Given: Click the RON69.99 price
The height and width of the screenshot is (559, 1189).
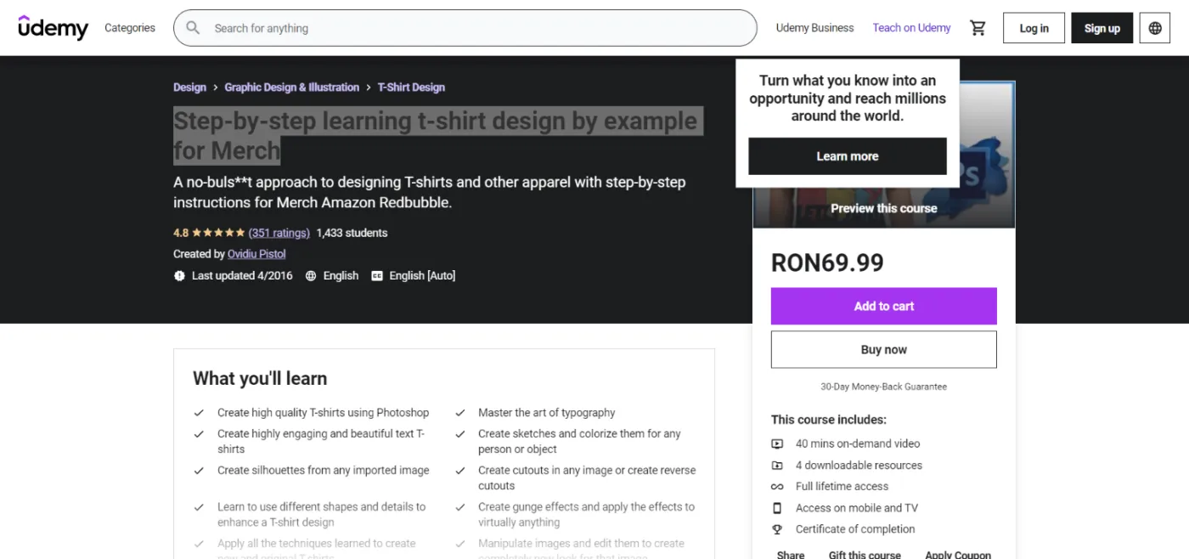Looking at the screenshot, I should [827, 263].
